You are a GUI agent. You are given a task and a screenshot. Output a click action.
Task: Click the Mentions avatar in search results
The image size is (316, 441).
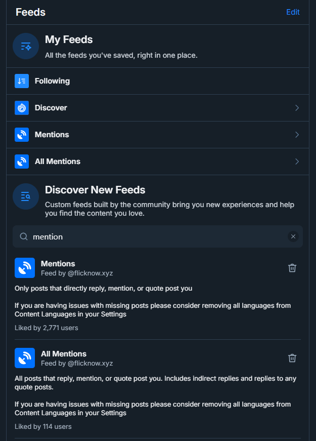click(25, 268)
